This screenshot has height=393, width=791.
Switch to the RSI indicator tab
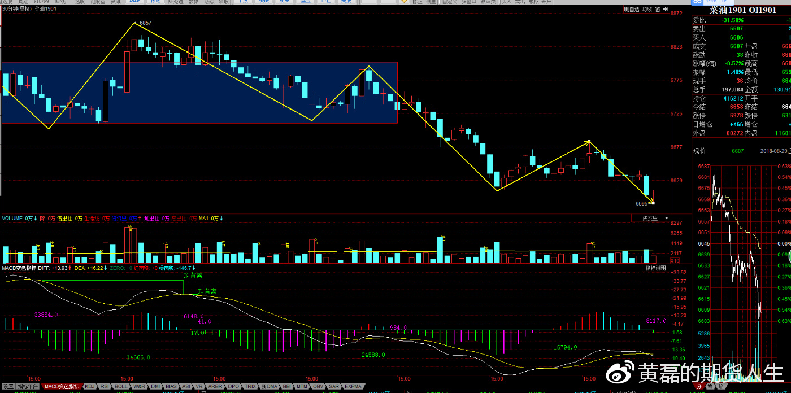106,386
